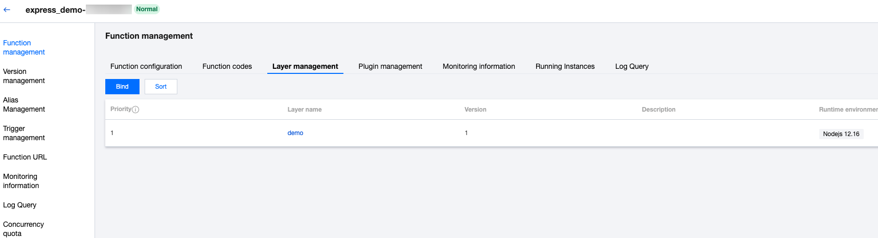The height and width of the screenshot is (238, 878).
Task: Open Version management in sidebar
Action: point(24,76)
